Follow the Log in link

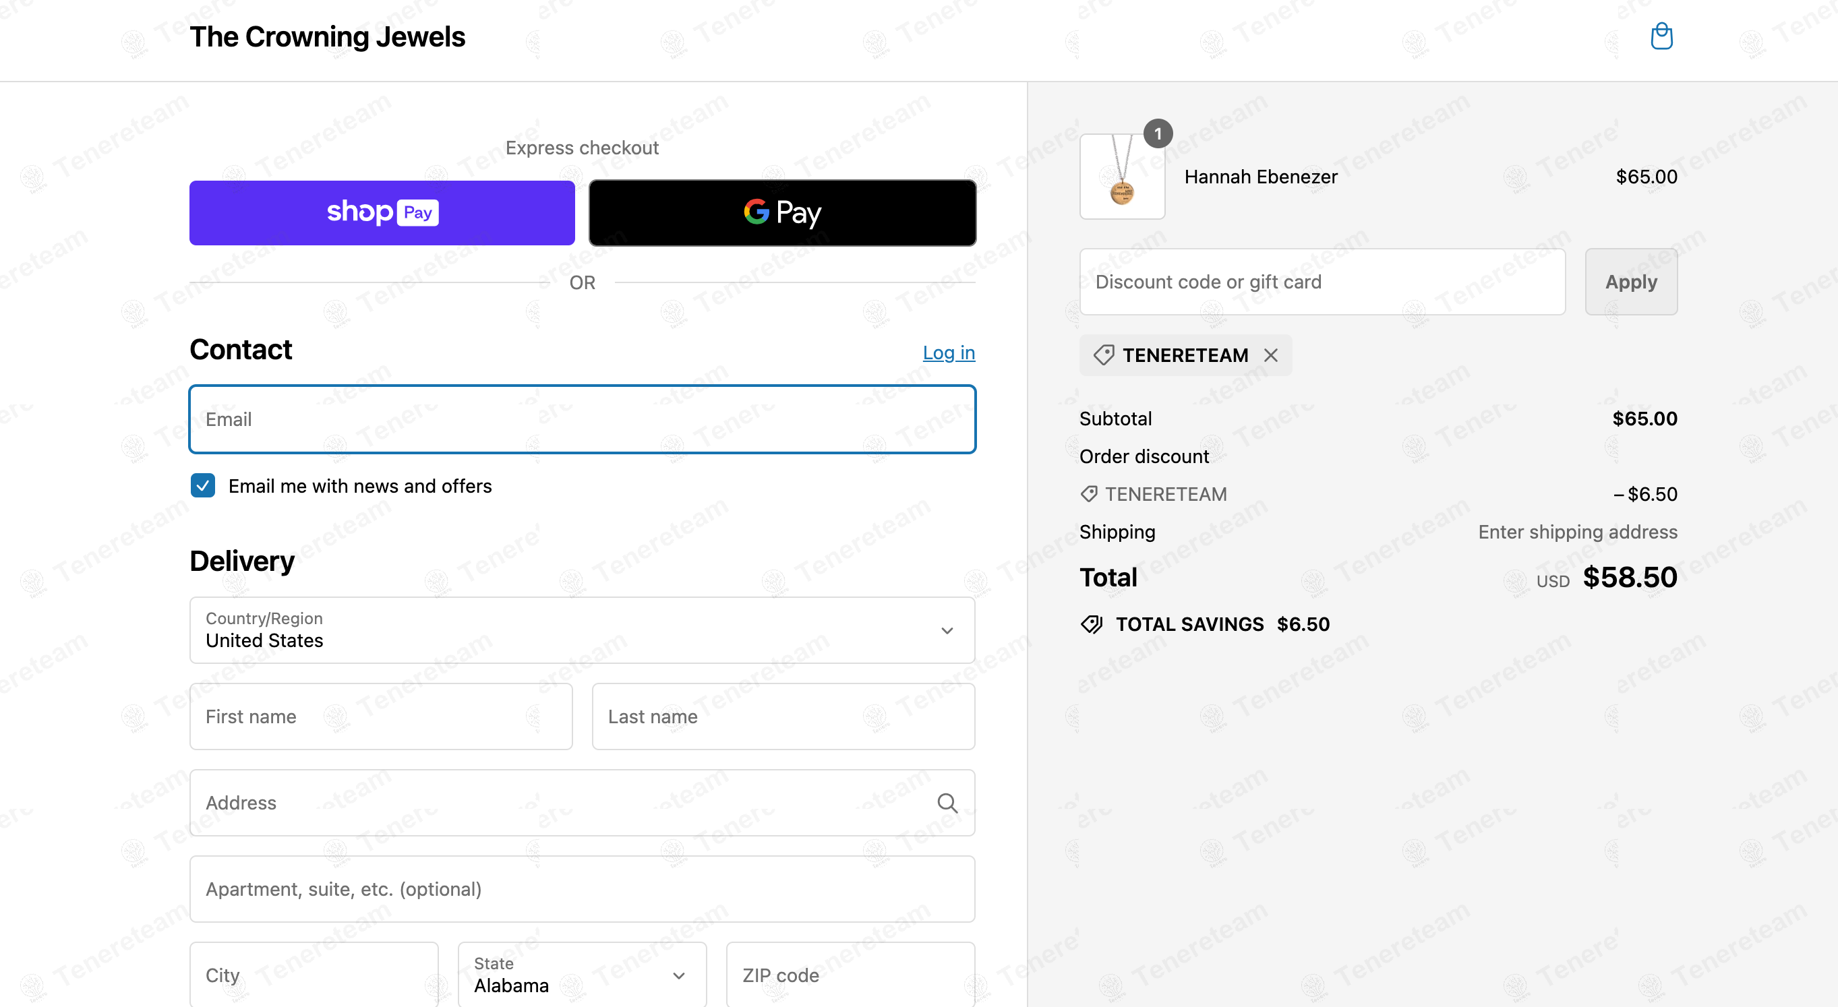pos(949,353)
